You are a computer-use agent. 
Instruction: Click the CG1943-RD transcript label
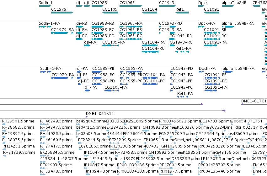170,23
